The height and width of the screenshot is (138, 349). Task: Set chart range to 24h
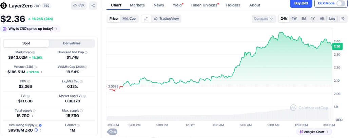coord(284,19)
